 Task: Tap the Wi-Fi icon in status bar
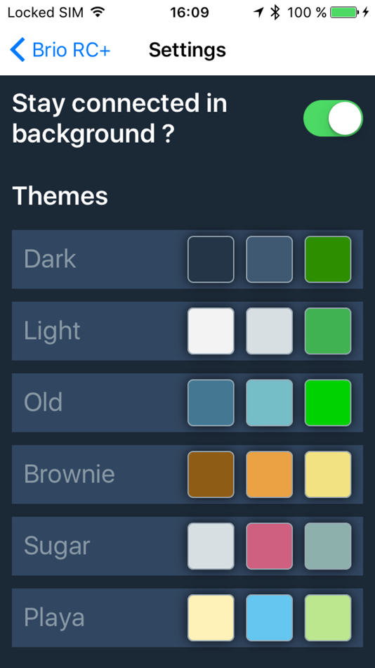pos(98,12)
